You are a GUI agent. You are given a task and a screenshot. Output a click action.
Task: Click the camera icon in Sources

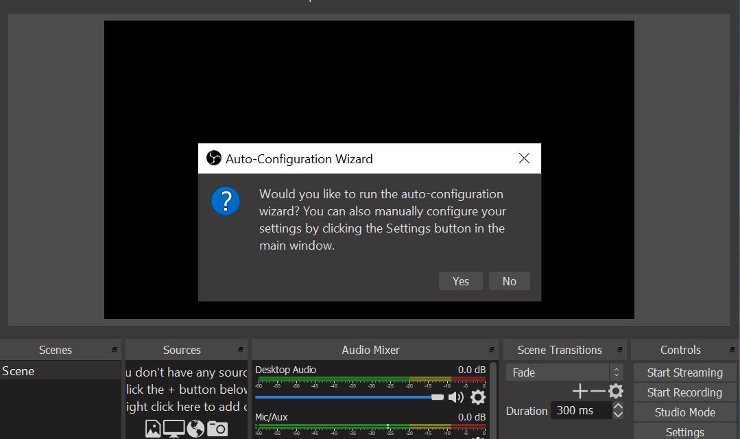(217, 429)
